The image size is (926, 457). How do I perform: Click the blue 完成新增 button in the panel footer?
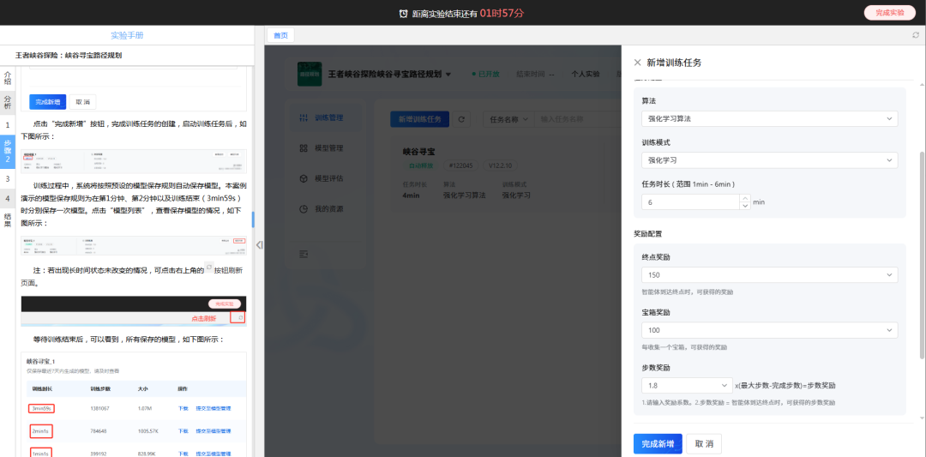(x=658, y=443)
